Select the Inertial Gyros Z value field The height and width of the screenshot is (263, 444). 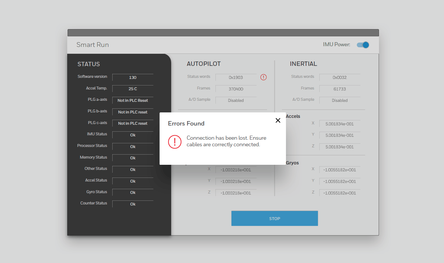[340, 193]
